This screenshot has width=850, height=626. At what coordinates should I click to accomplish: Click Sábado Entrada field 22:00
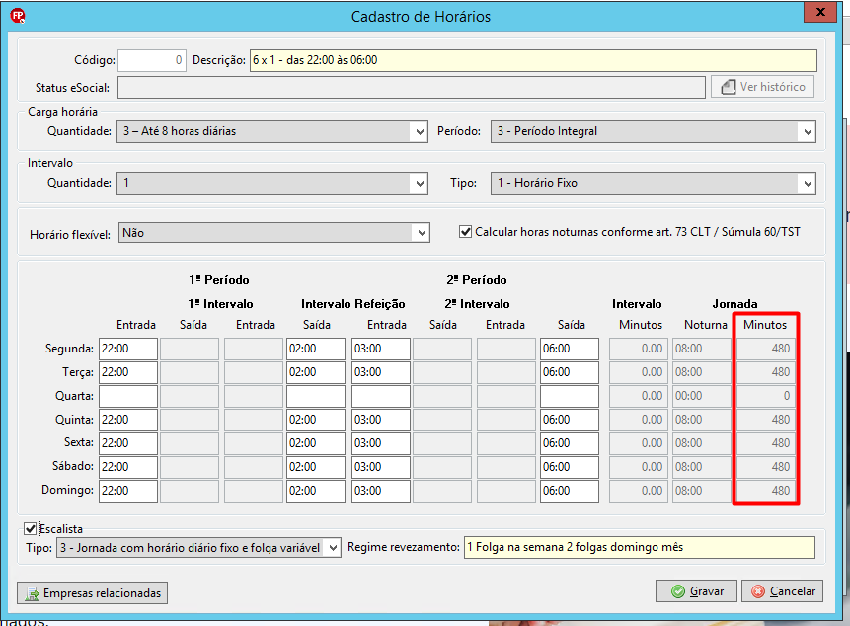[x=128, y=467]
